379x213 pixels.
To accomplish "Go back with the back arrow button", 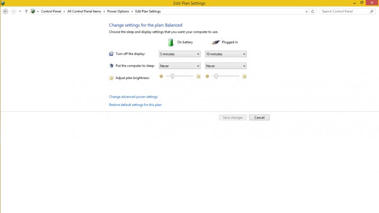I will pyautogui.click(x=5, y=11).
